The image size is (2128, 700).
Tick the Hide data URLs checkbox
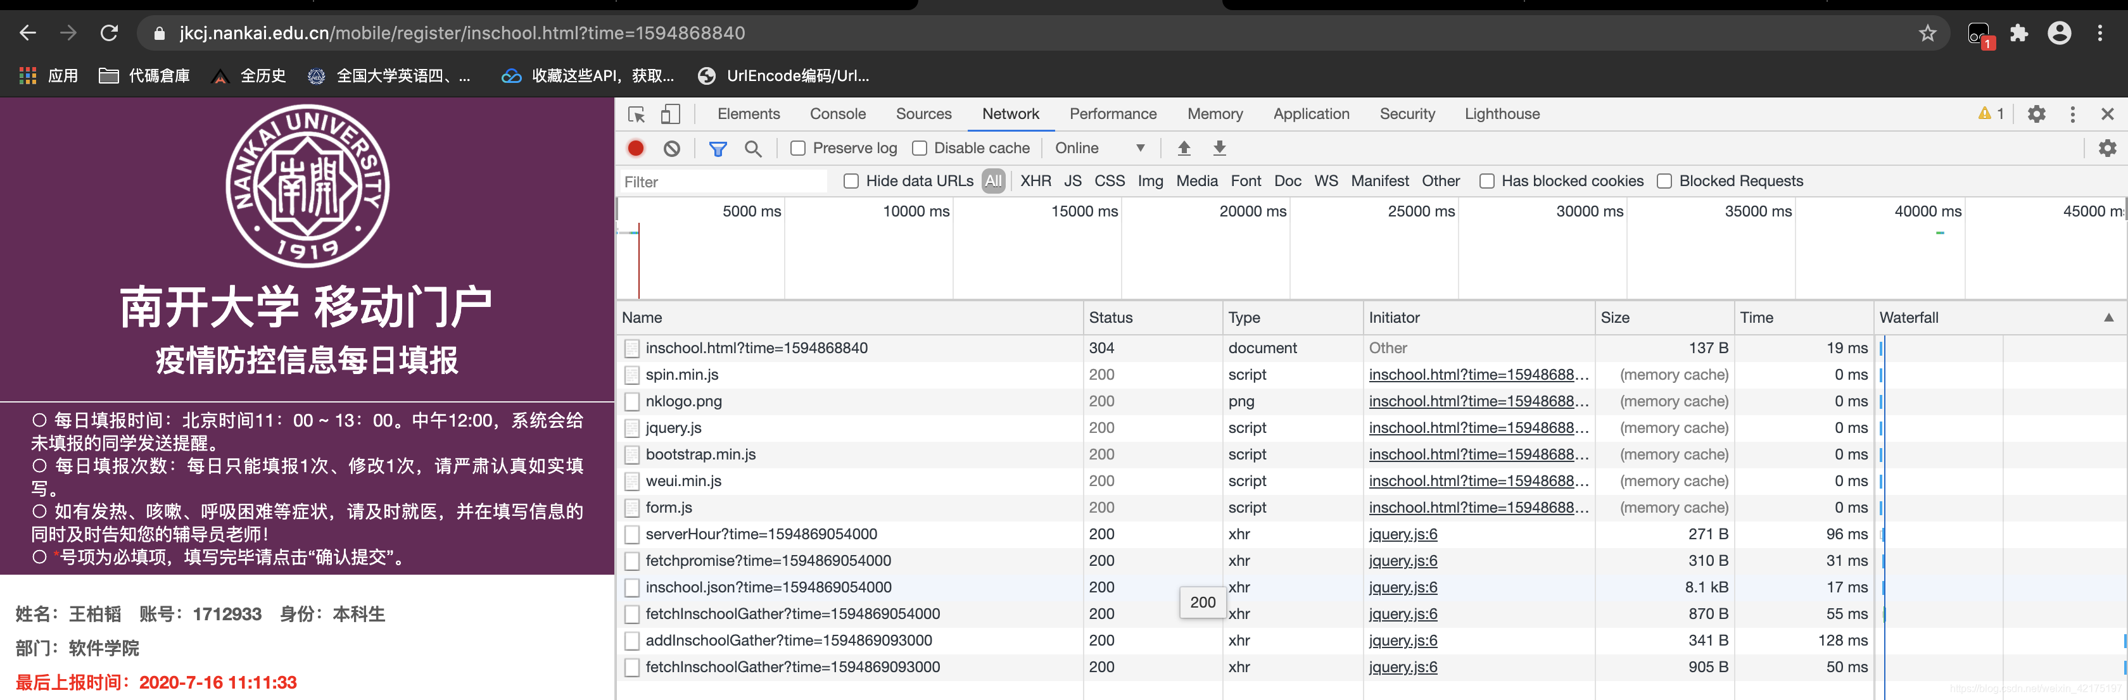pos(851,181)
